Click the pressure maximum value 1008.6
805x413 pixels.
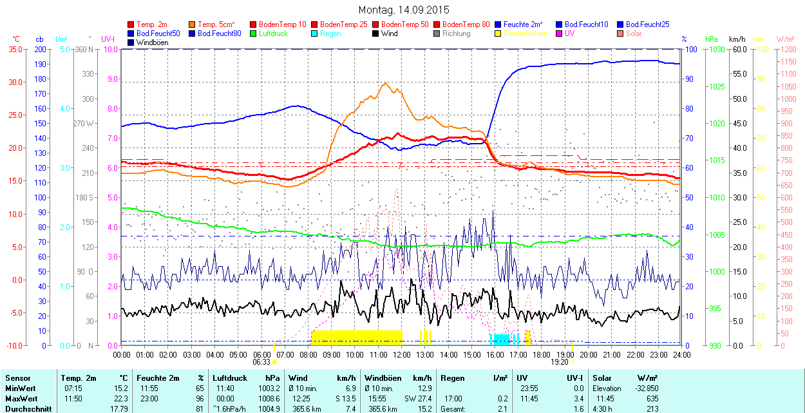click(269, 399)
